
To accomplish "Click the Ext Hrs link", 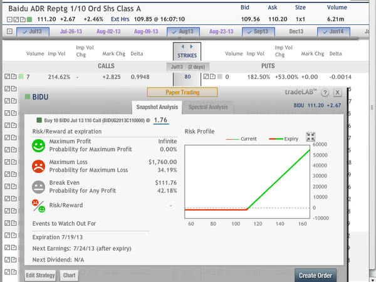I will (x=120, y=19).
